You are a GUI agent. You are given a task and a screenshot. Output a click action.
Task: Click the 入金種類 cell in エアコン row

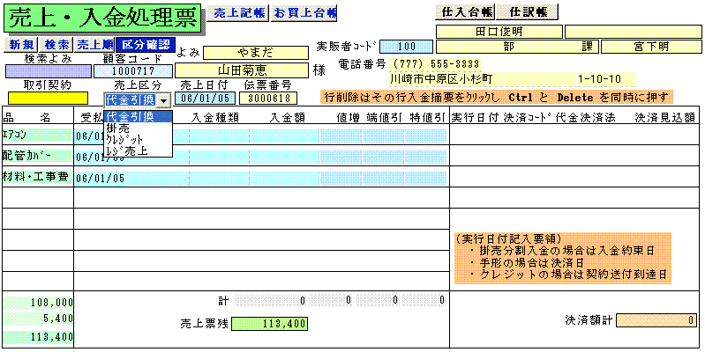(220, 136)
